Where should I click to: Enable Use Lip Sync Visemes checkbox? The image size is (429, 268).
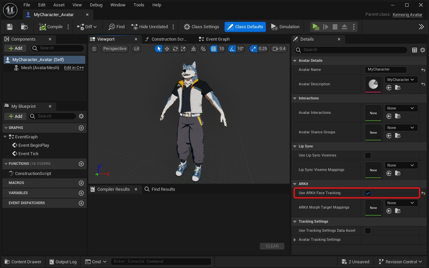368,155
